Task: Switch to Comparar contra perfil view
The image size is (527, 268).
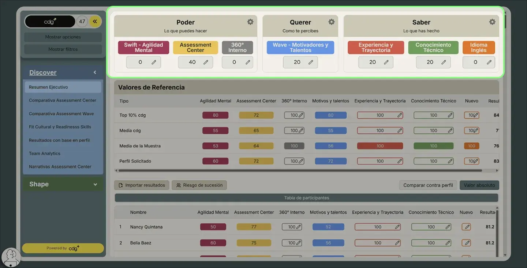Action: (428, 185)
